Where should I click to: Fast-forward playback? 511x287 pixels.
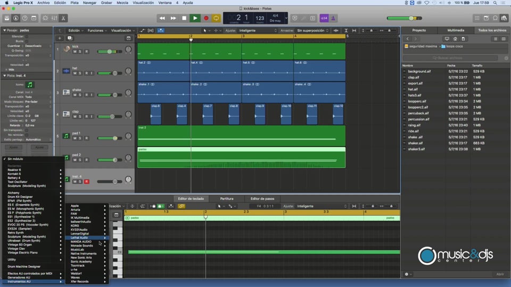[x=173, y=18]
